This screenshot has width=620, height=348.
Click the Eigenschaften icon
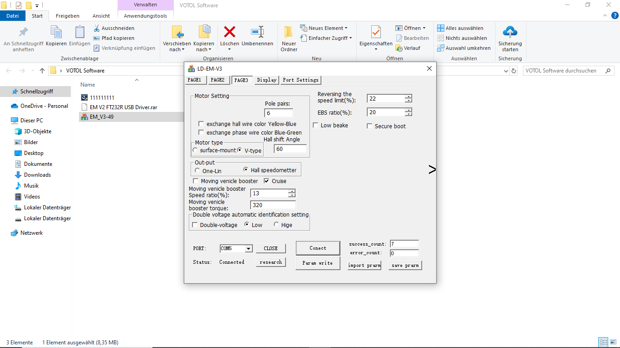point(376,32)
